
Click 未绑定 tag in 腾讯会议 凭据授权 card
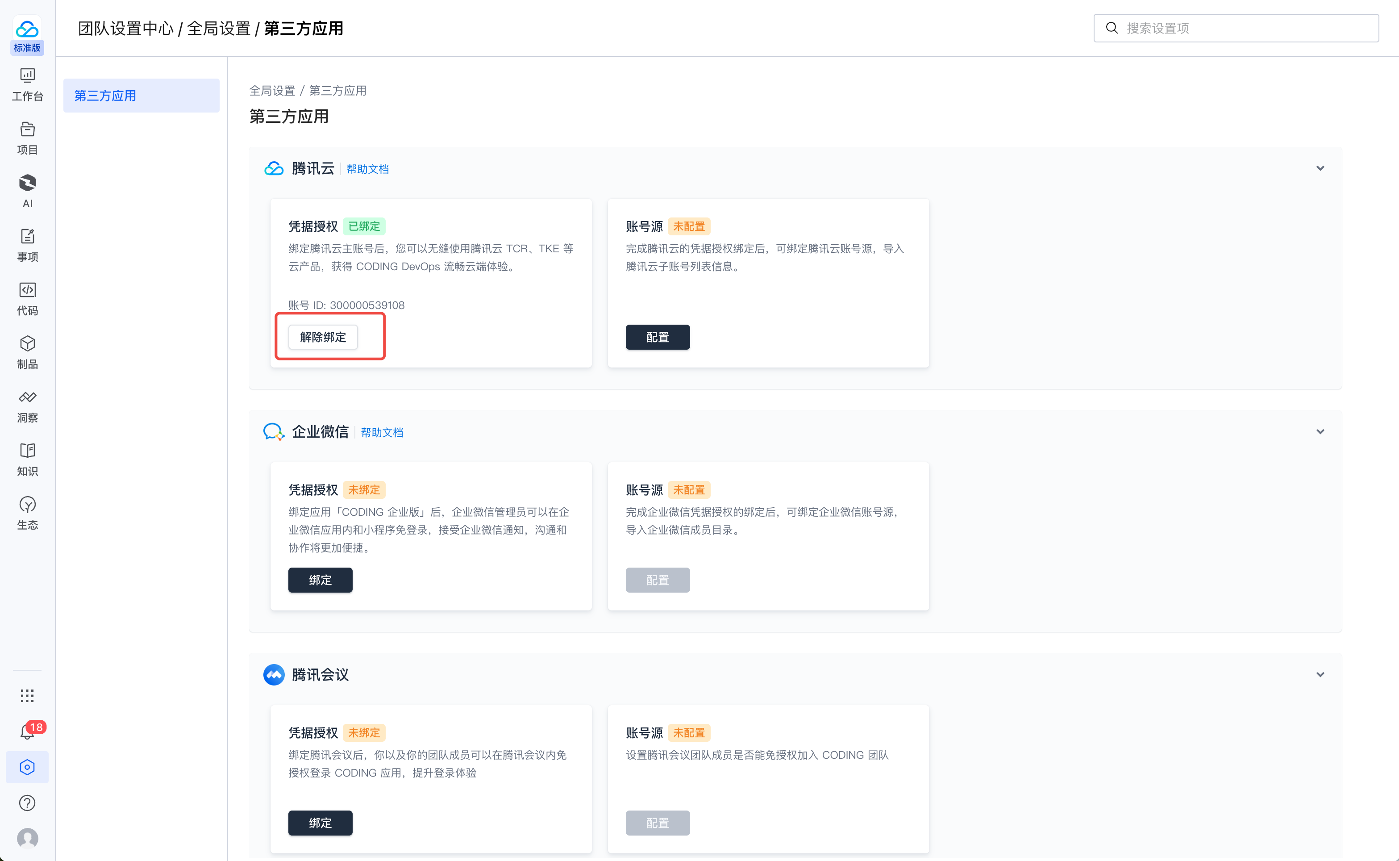[364, 732]
